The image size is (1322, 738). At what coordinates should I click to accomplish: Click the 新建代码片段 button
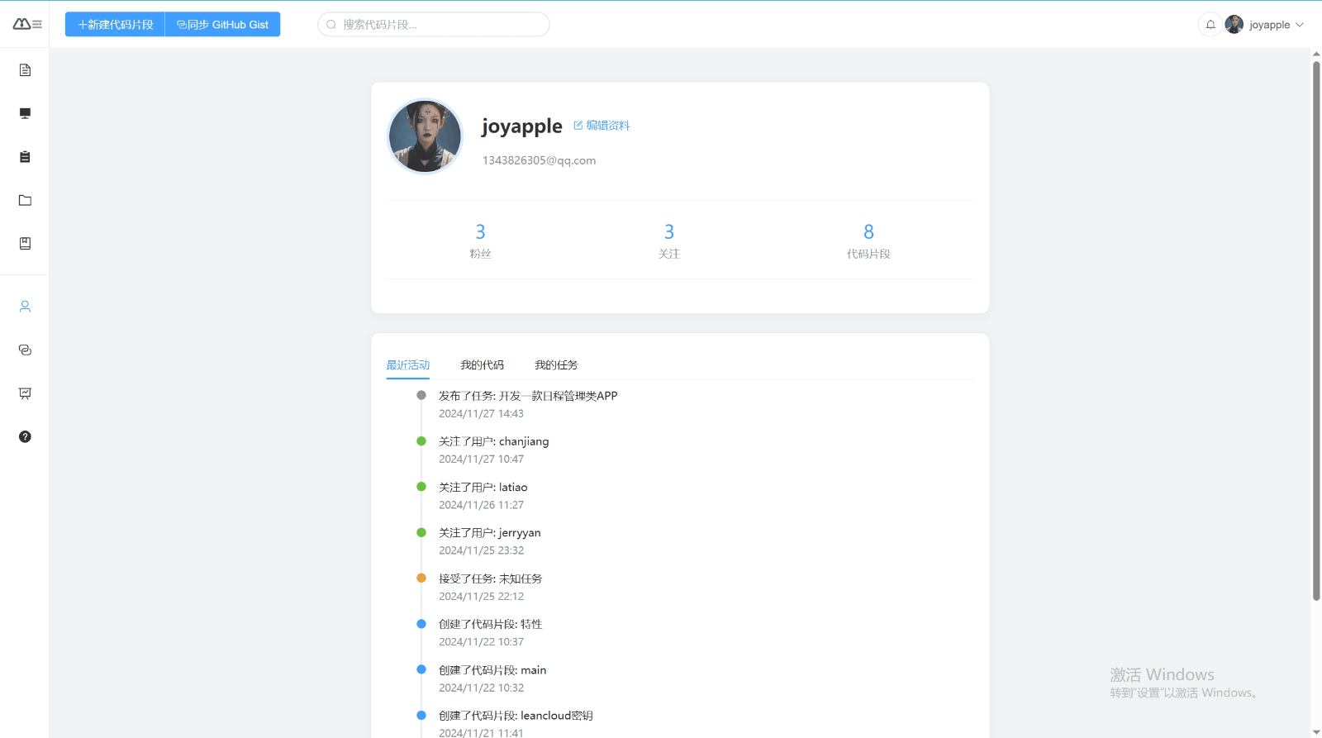click(x=115, y=25)
